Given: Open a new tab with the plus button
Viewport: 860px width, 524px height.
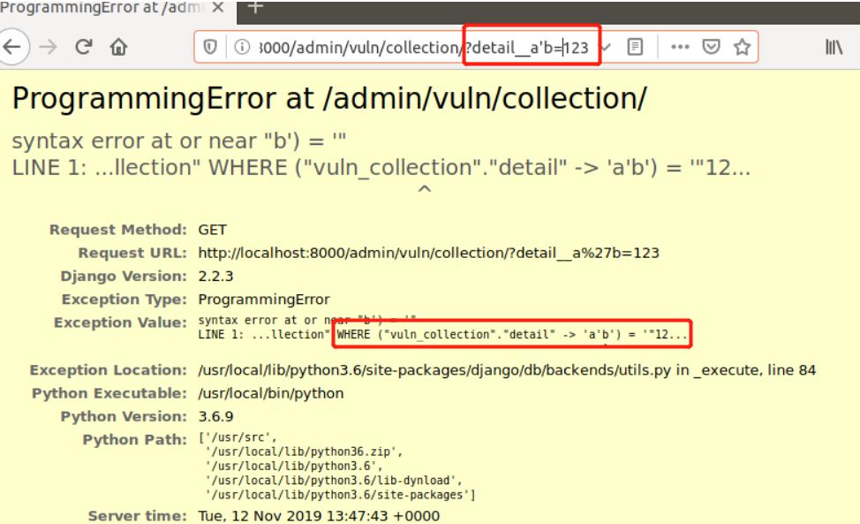Looking at the screenshot, I should point(255,7).
